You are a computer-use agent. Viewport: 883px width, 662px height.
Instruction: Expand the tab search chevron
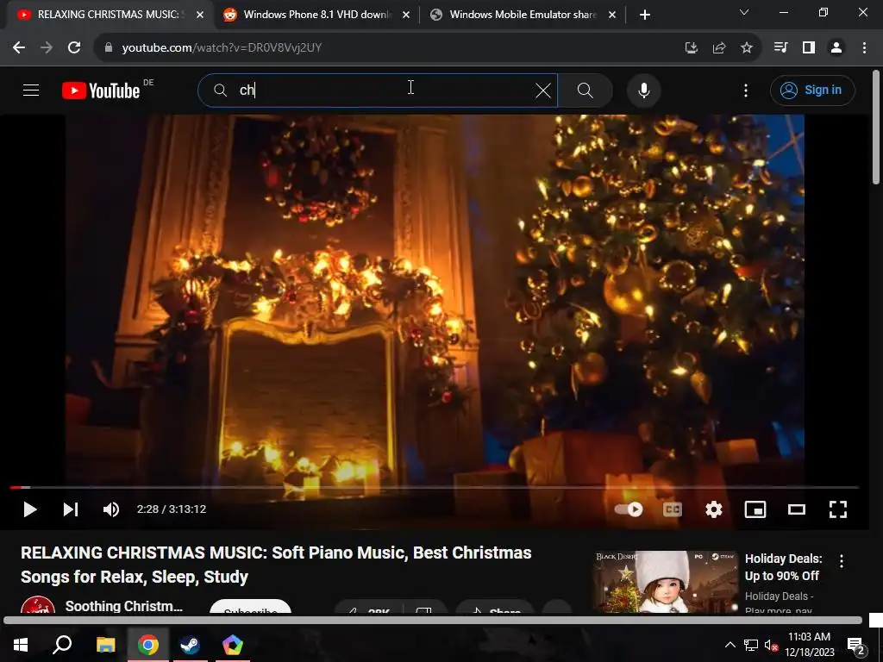[744, 12]
